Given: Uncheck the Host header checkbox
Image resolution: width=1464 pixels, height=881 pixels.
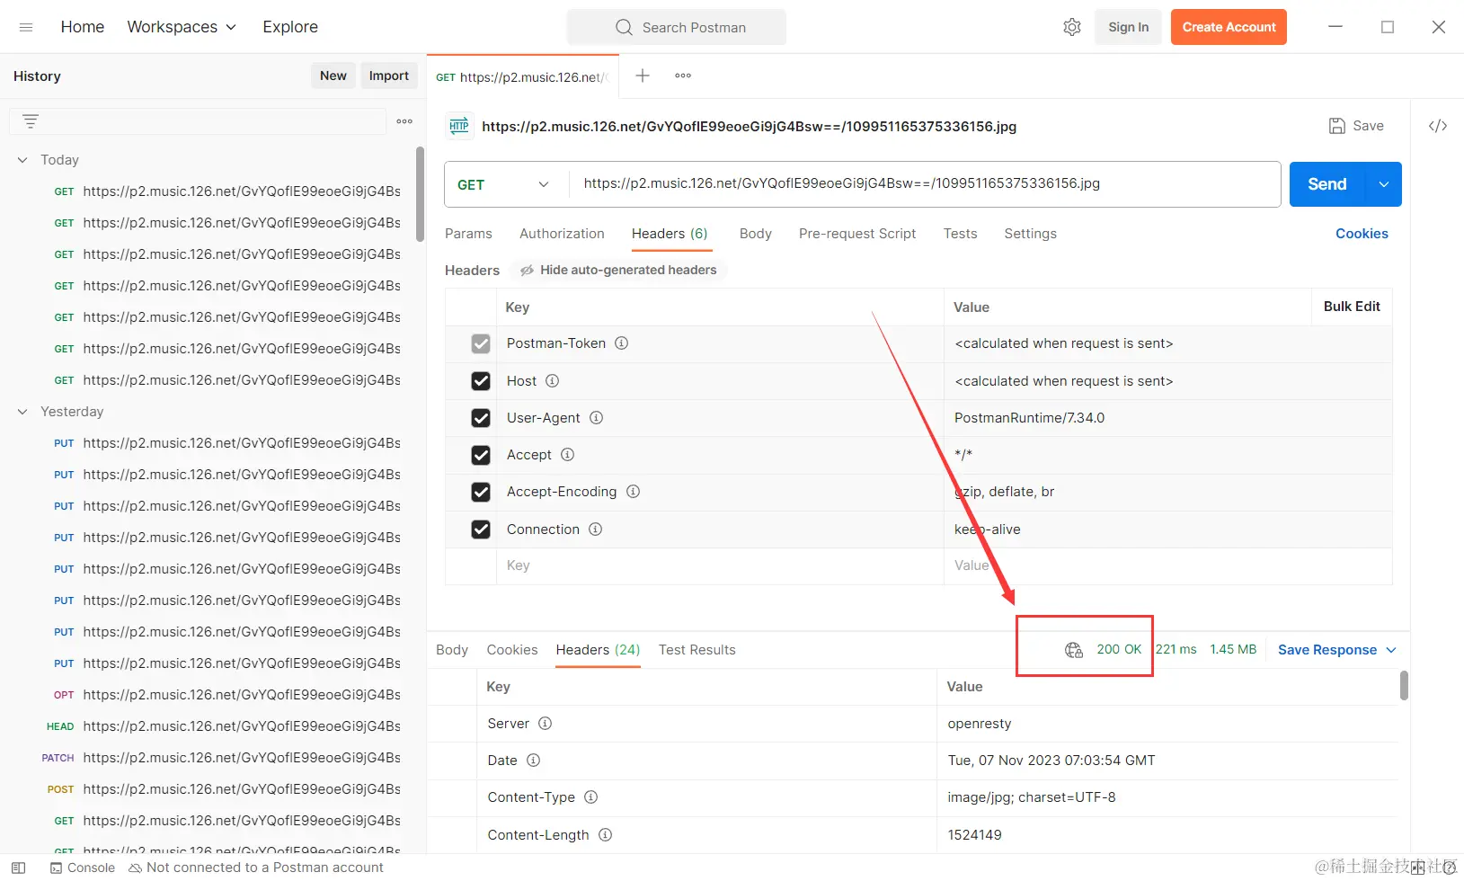Looking at the screenshot, I should coord(481,381).
